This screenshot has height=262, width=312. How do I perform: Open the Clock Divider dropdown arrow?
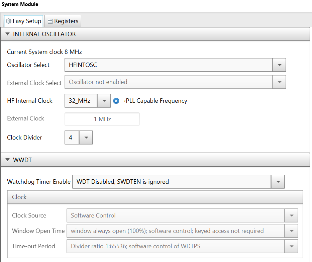tap(86, 138)
